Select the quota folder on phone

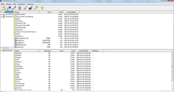19,73
